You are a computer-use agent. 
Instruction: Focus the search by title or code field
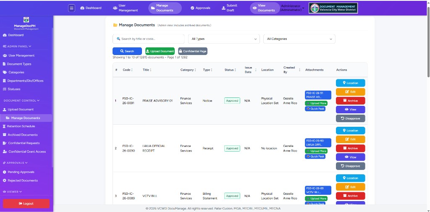tap(148, 39)
